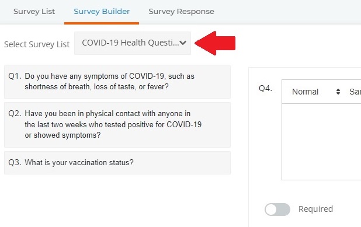Open the COVID-19 Health Questi... survey dropdown

(x=133, y=43)
